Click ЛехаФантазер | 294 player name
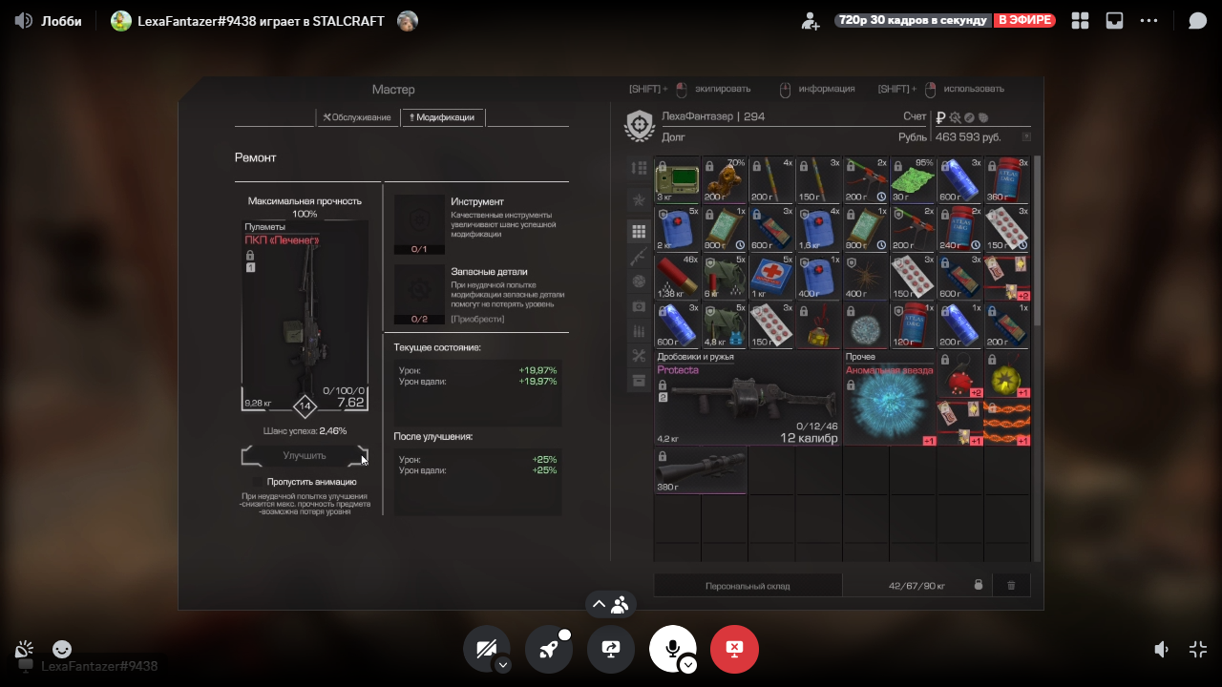Viewport: 1222px width, 687px height. (713, 116)
